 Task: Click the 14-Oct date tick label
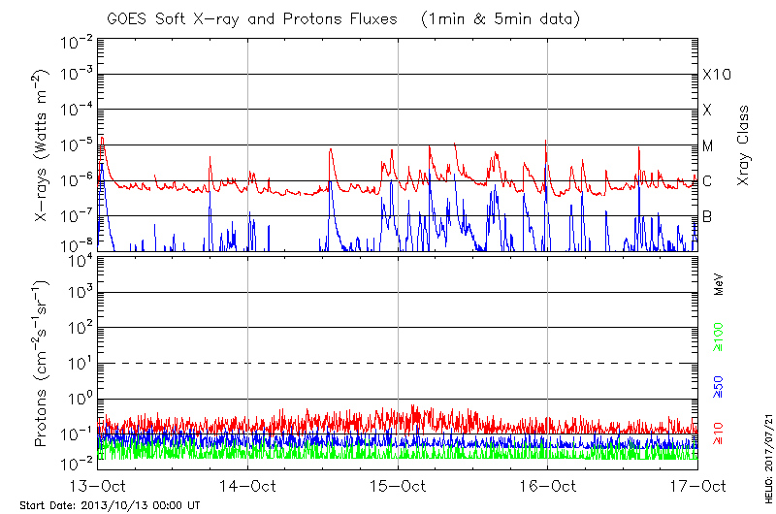(x=248, y=486)
